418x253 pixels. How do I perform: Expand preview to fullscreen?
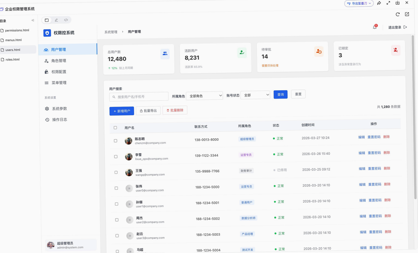coord(388,3)
